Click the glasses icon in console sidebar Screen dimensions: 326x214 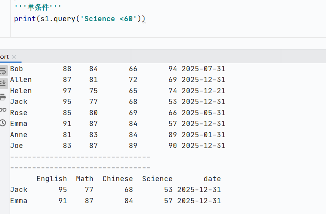pos(3,110)
